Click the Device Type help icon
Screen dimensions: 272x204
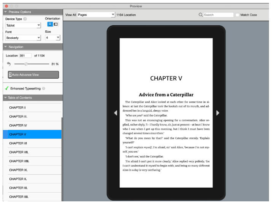point(25,19)
